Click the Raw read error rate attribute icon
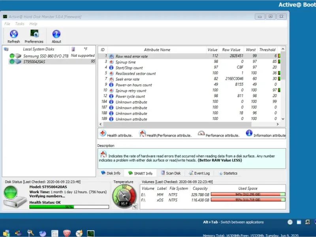 [111, 56]
